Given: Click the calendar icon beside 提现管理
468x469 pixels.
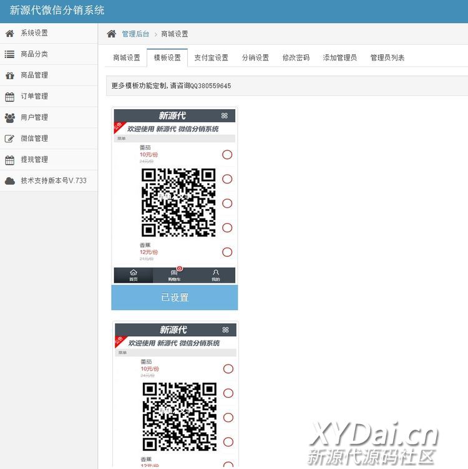Looking at the screenshot, I should pyautogui.click(x=9, y=160).
